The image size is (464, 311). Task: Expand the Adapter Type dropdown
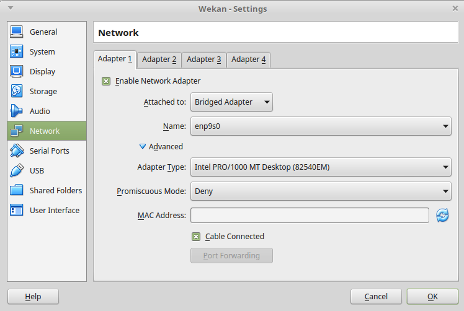pyautogui.click(x=320, y=167)
